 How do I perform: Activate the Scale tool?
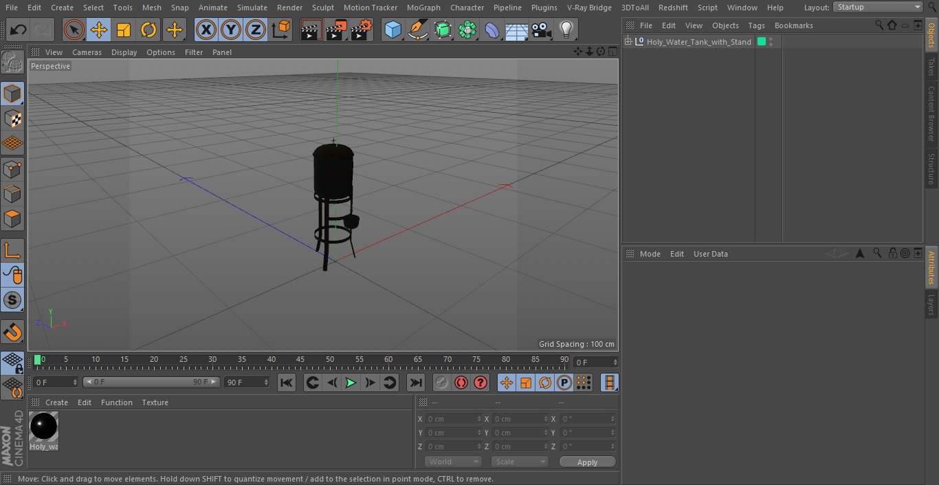[124, 30]
